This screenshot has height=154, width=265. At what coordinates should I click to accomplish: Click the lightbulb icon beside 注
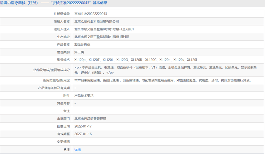(65, 149)
